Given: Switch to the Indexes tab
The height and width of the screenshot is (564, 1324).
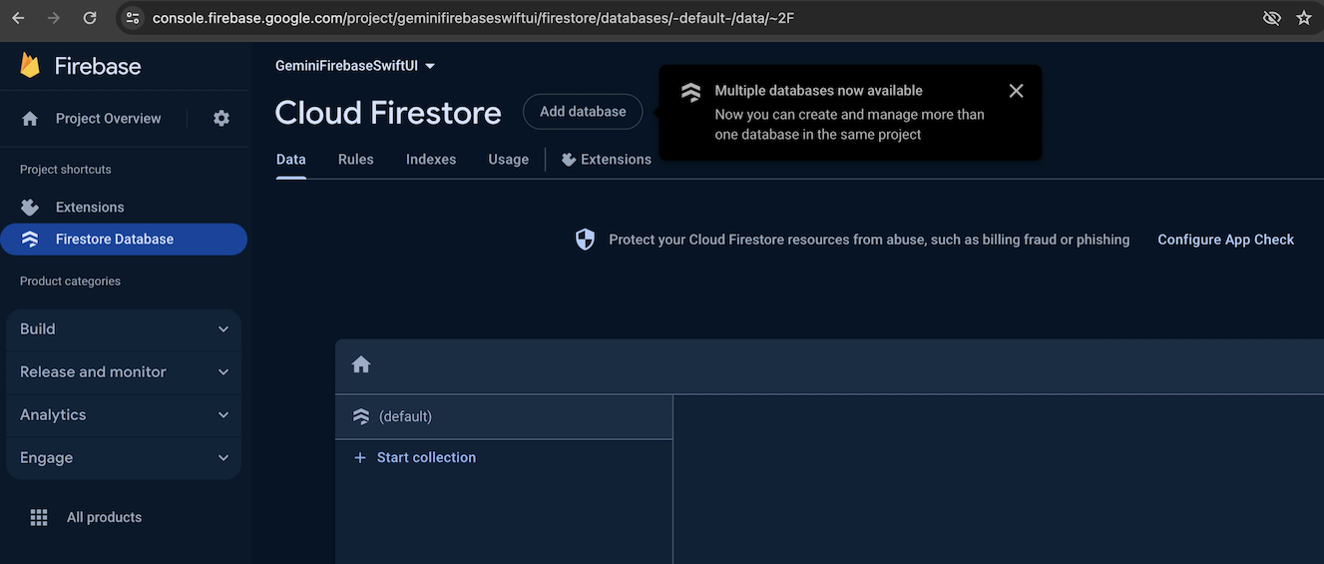Looking at the screenshot, I should [431, 160].
